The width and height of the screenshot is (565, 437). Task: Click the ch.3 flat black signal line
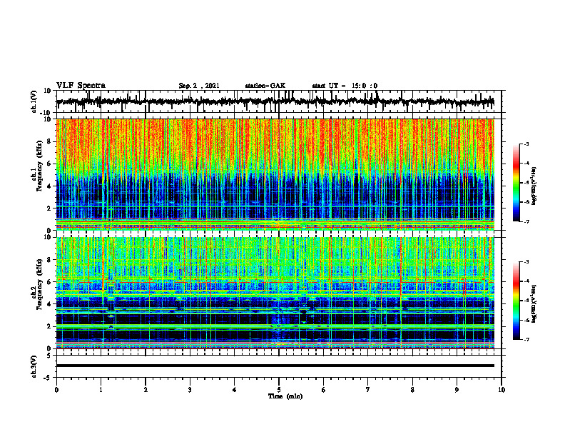click(275, 366)
